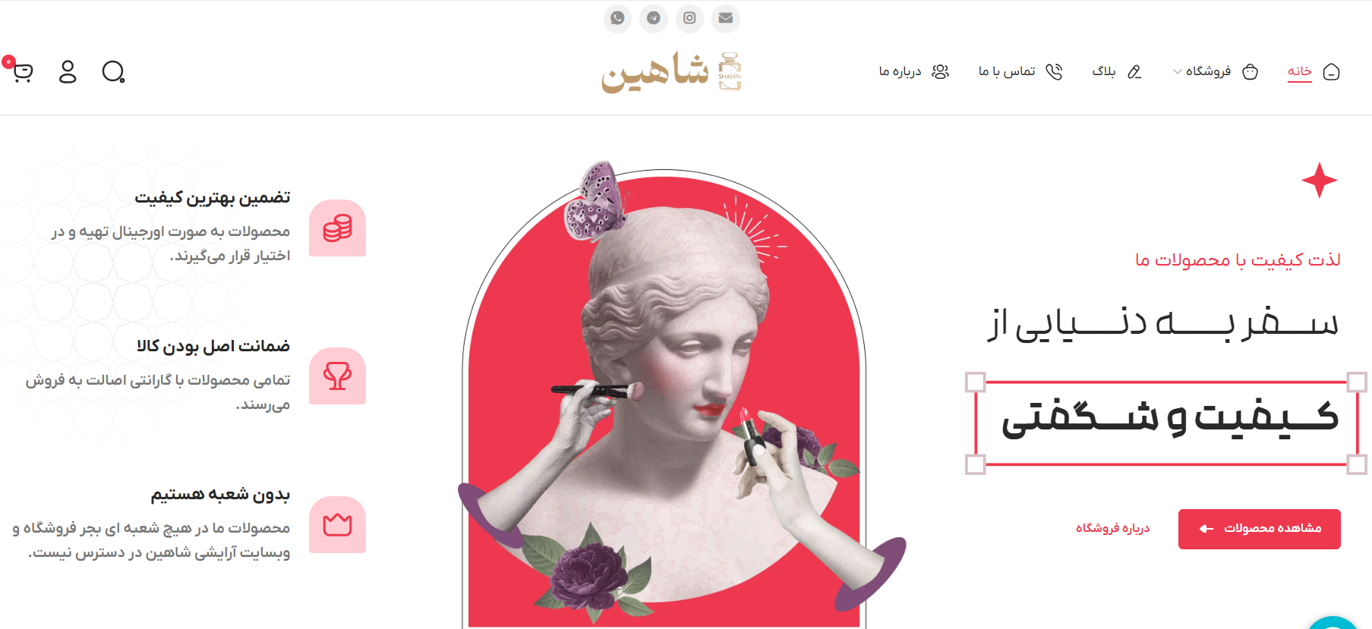Open the search magnifier icon

point(113,71)
